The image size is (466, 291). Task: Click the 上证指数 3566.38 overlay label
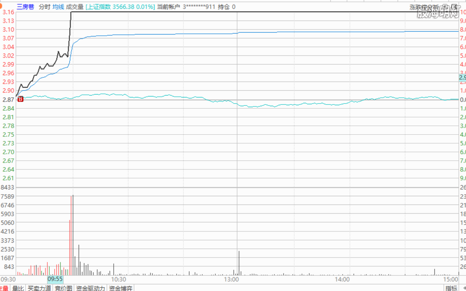click(x=120, y=7)
